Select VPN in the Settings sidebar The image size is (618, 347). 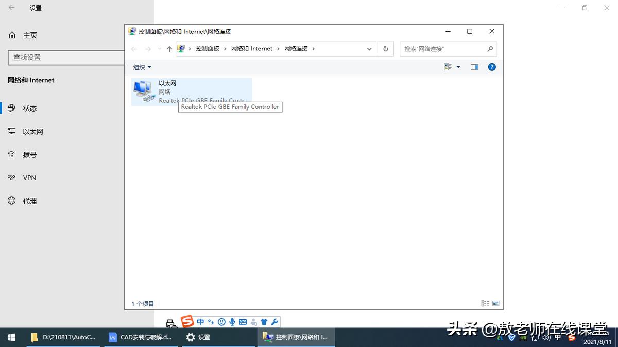tap(29, 177)
